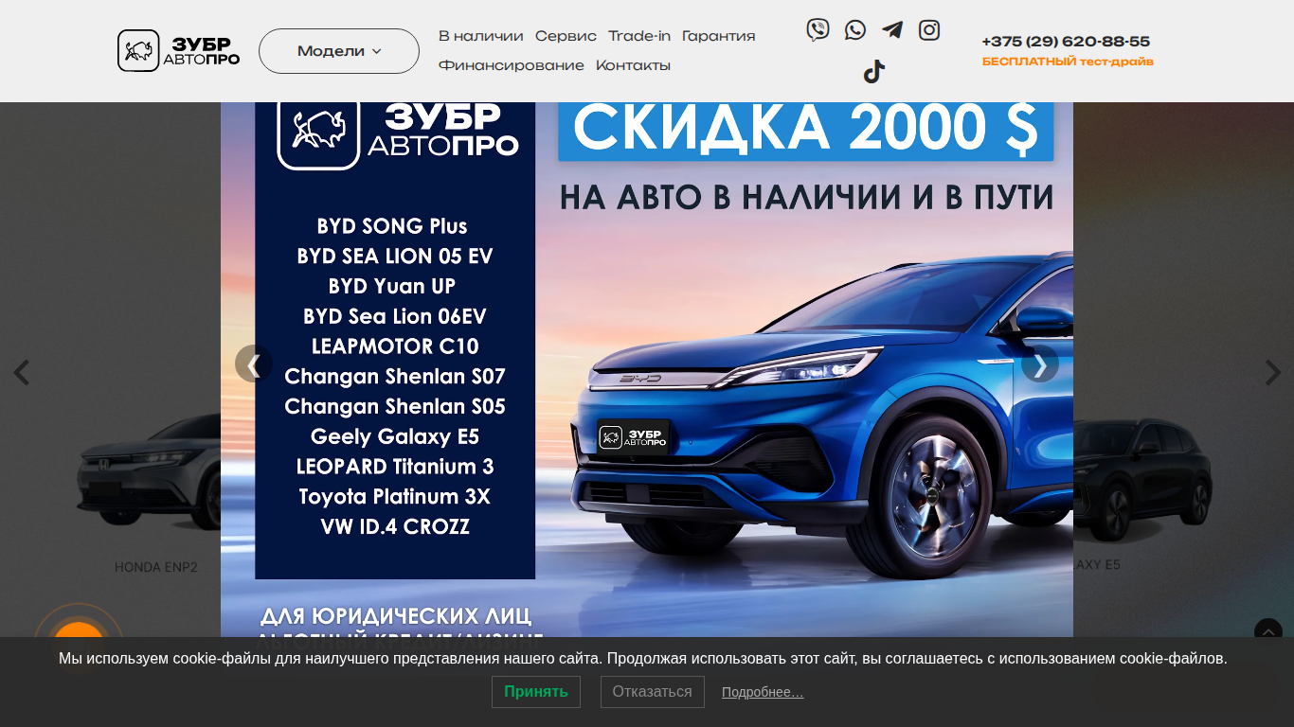Expand the Модели dropdown
Screen dimensions: 1294x727
coord(339,51)
